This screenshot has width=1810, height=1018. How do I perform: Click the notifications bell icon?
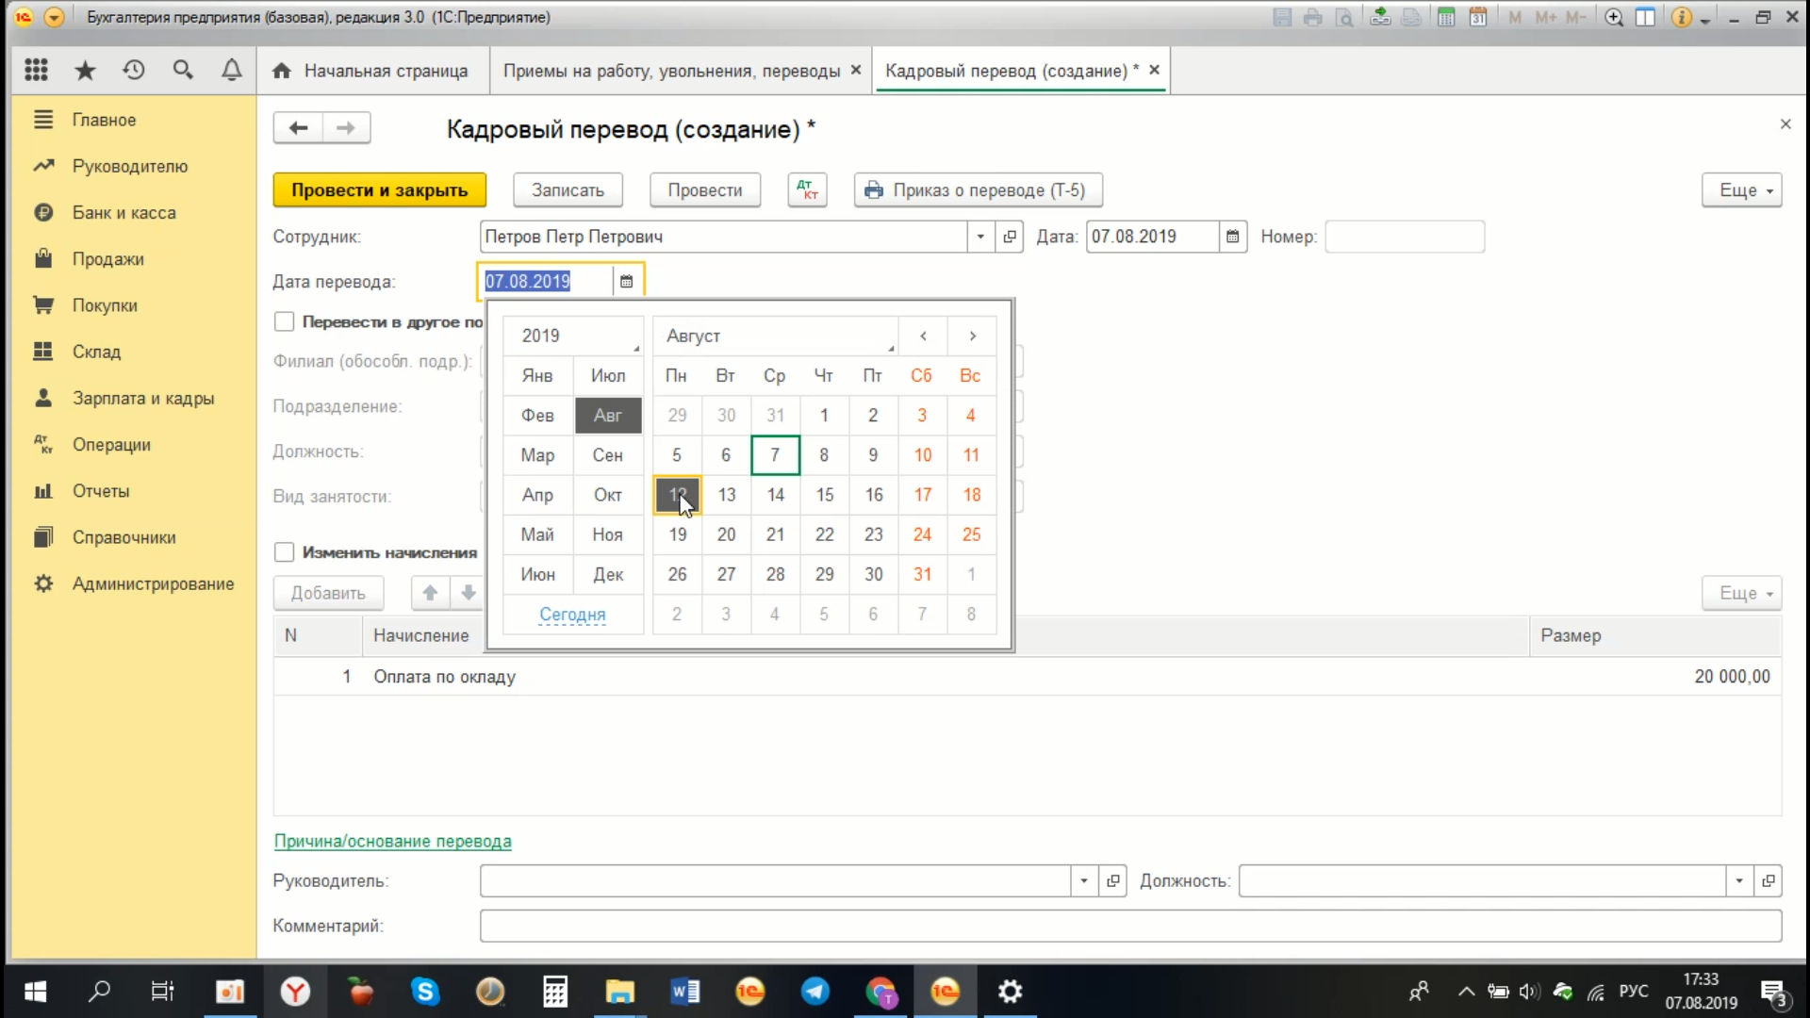(x=231, y=70)
